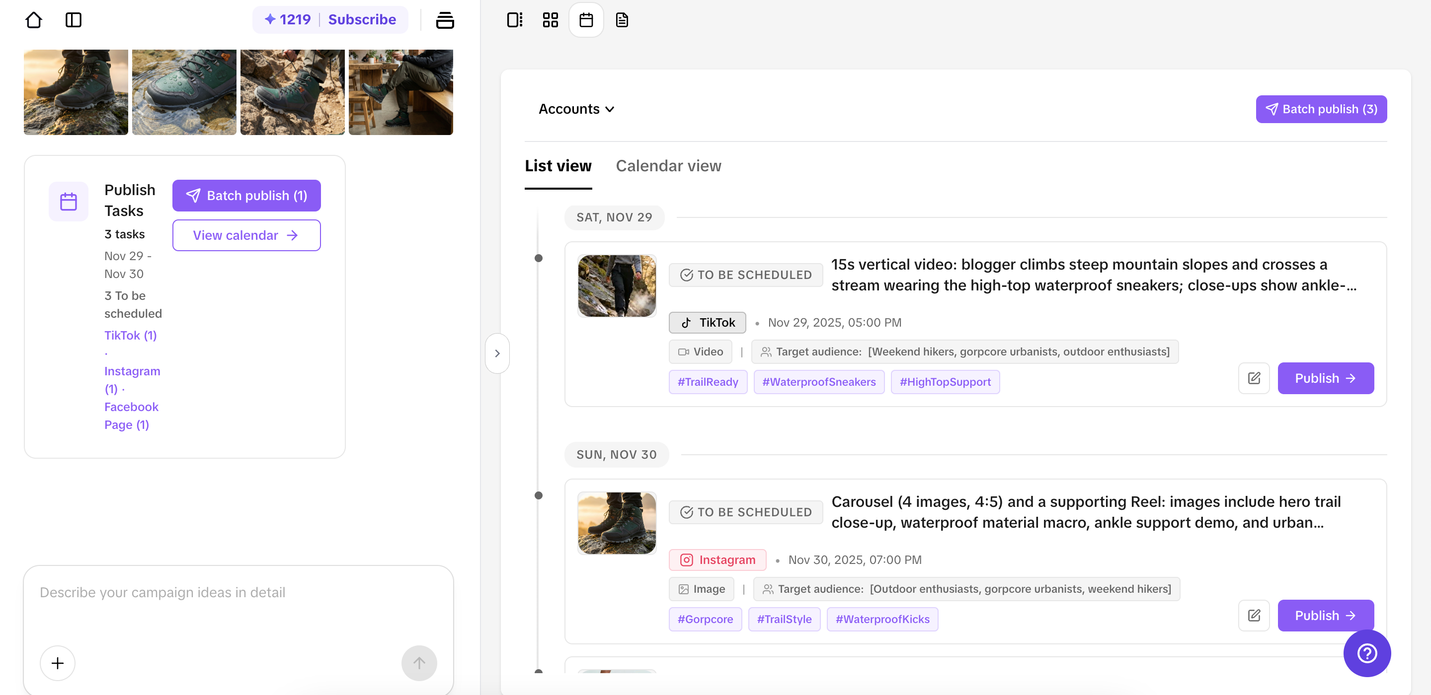Select the grid view icon
Screen dimensions: 1431x695
point(550,20)
